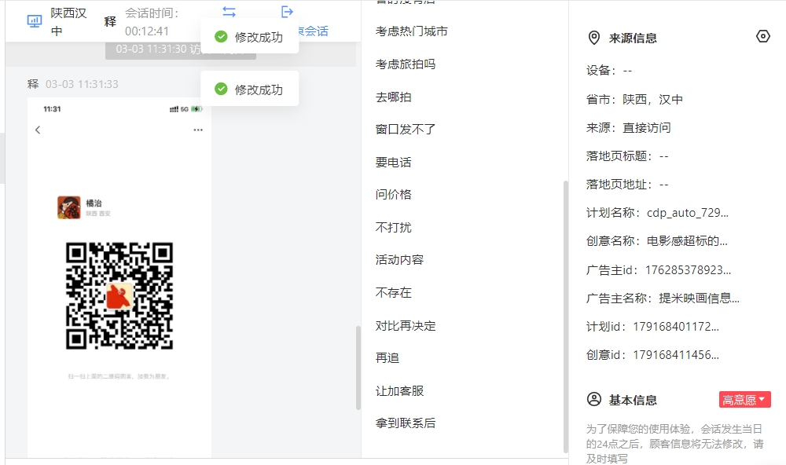Click the 落地页标题 row
The image size is (786, 465).
pos(627,156)
